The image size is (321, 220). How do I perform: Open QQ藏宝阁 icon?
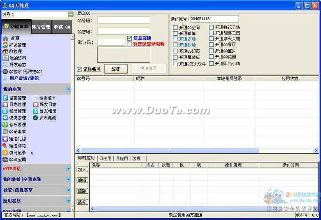pos(5,160)
